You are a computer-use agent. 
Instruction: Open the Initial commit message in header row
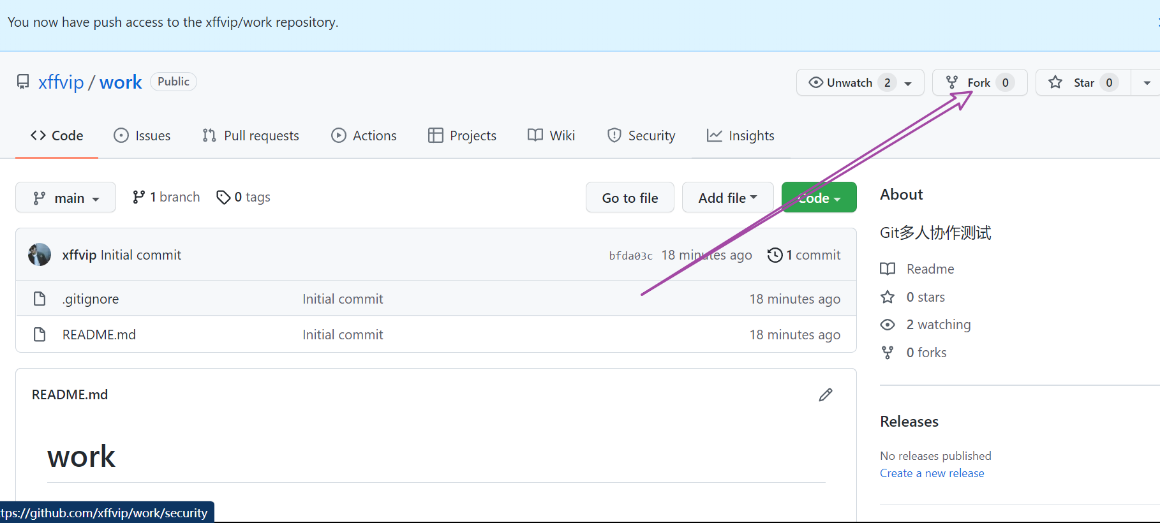[x=141, y=255]
